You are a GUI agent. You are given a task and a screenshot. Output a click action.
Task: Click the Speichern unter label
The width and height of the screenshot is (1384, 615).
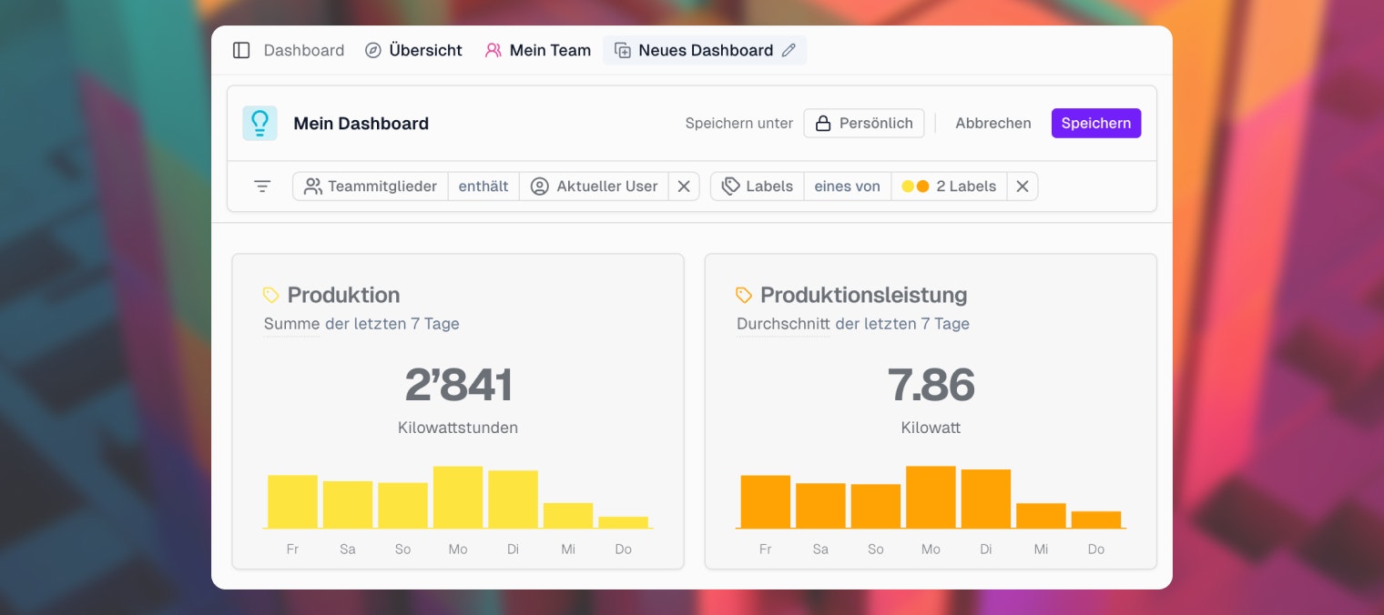pyautogui.click(x=739, y=123)
